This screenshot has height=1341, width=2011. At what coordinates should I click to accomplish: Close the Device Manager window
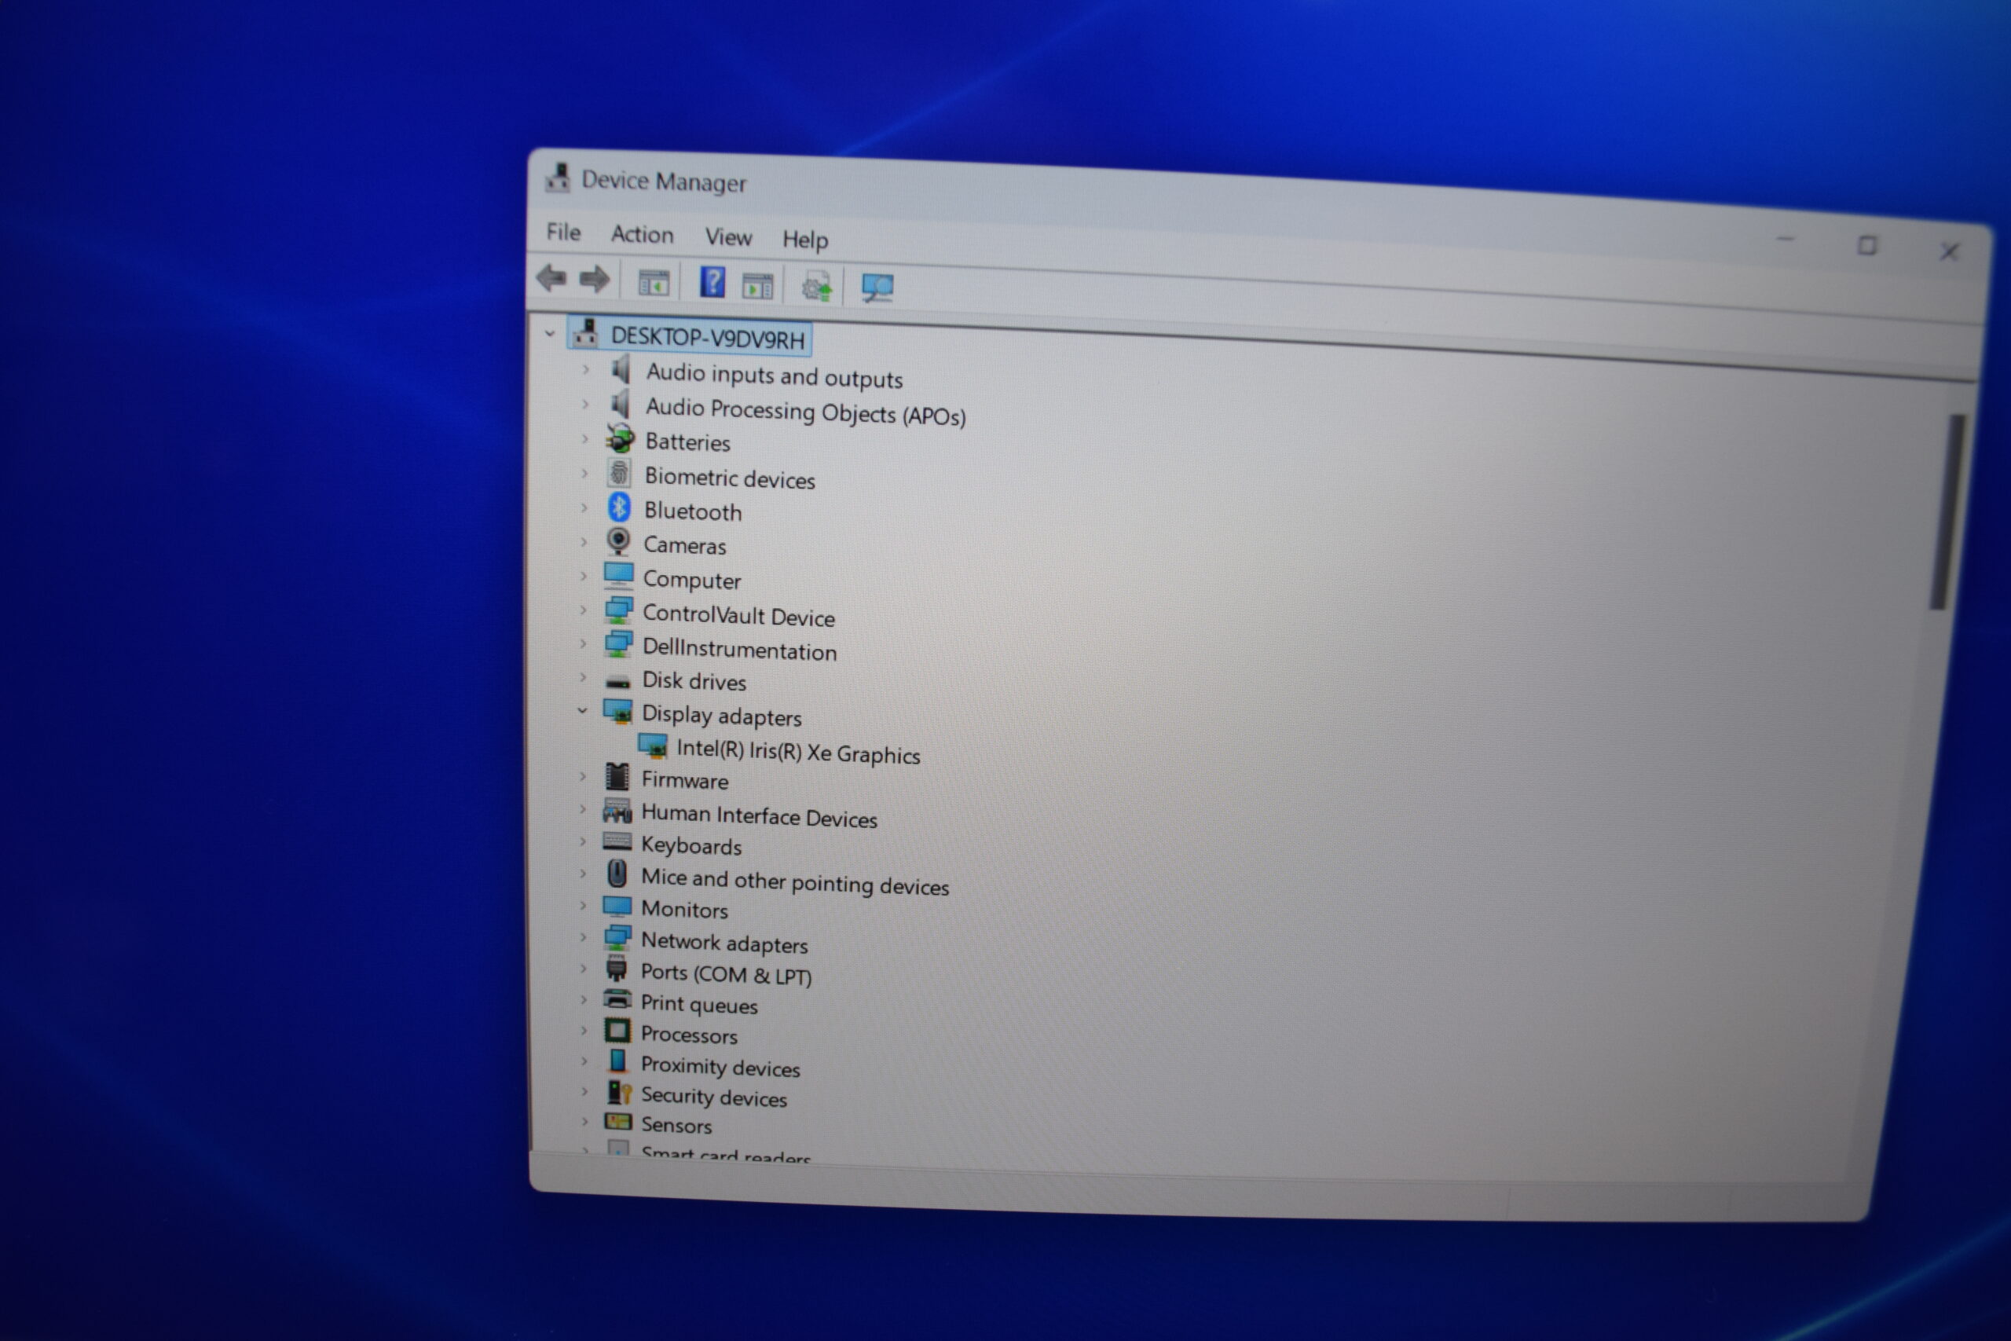[1950, 251]
